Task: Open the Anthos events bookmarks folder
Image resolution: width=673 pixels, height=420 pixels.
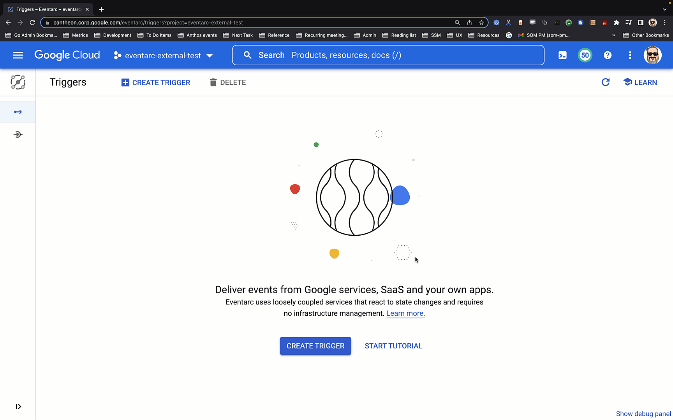Action: [197, 35]
